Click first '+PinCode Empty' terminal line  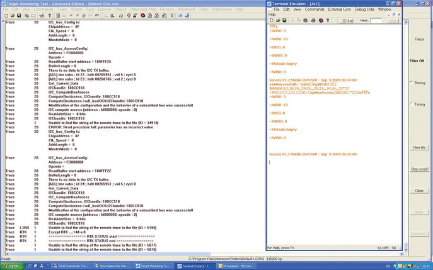(x=283, y=64)
